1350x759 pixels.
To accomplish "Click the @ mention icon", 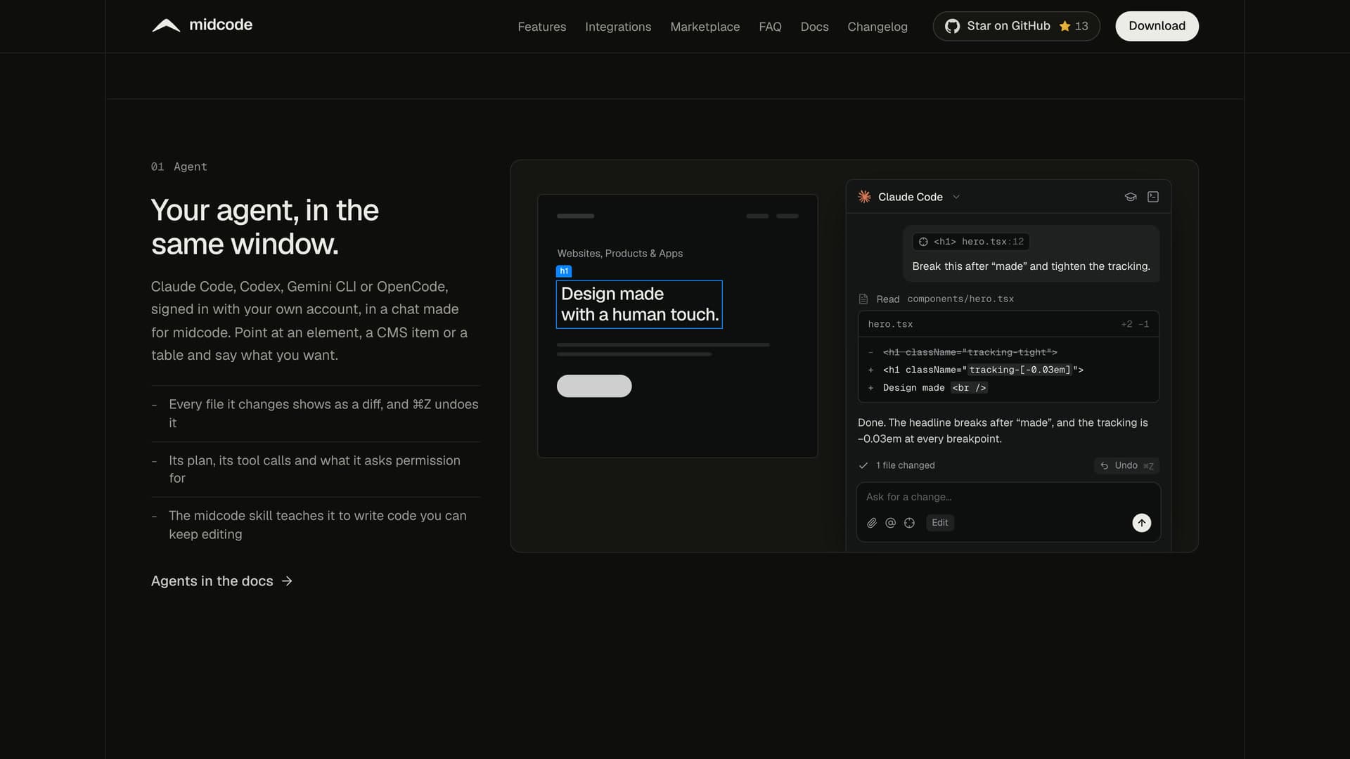I will coord(890,523).
